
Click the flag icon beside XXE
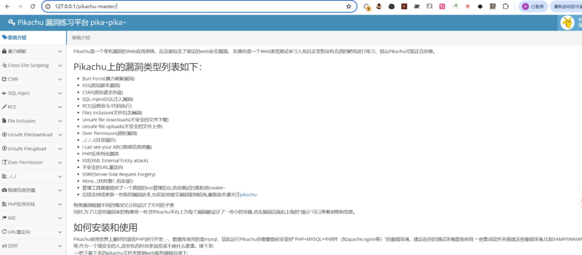[5, 218]
